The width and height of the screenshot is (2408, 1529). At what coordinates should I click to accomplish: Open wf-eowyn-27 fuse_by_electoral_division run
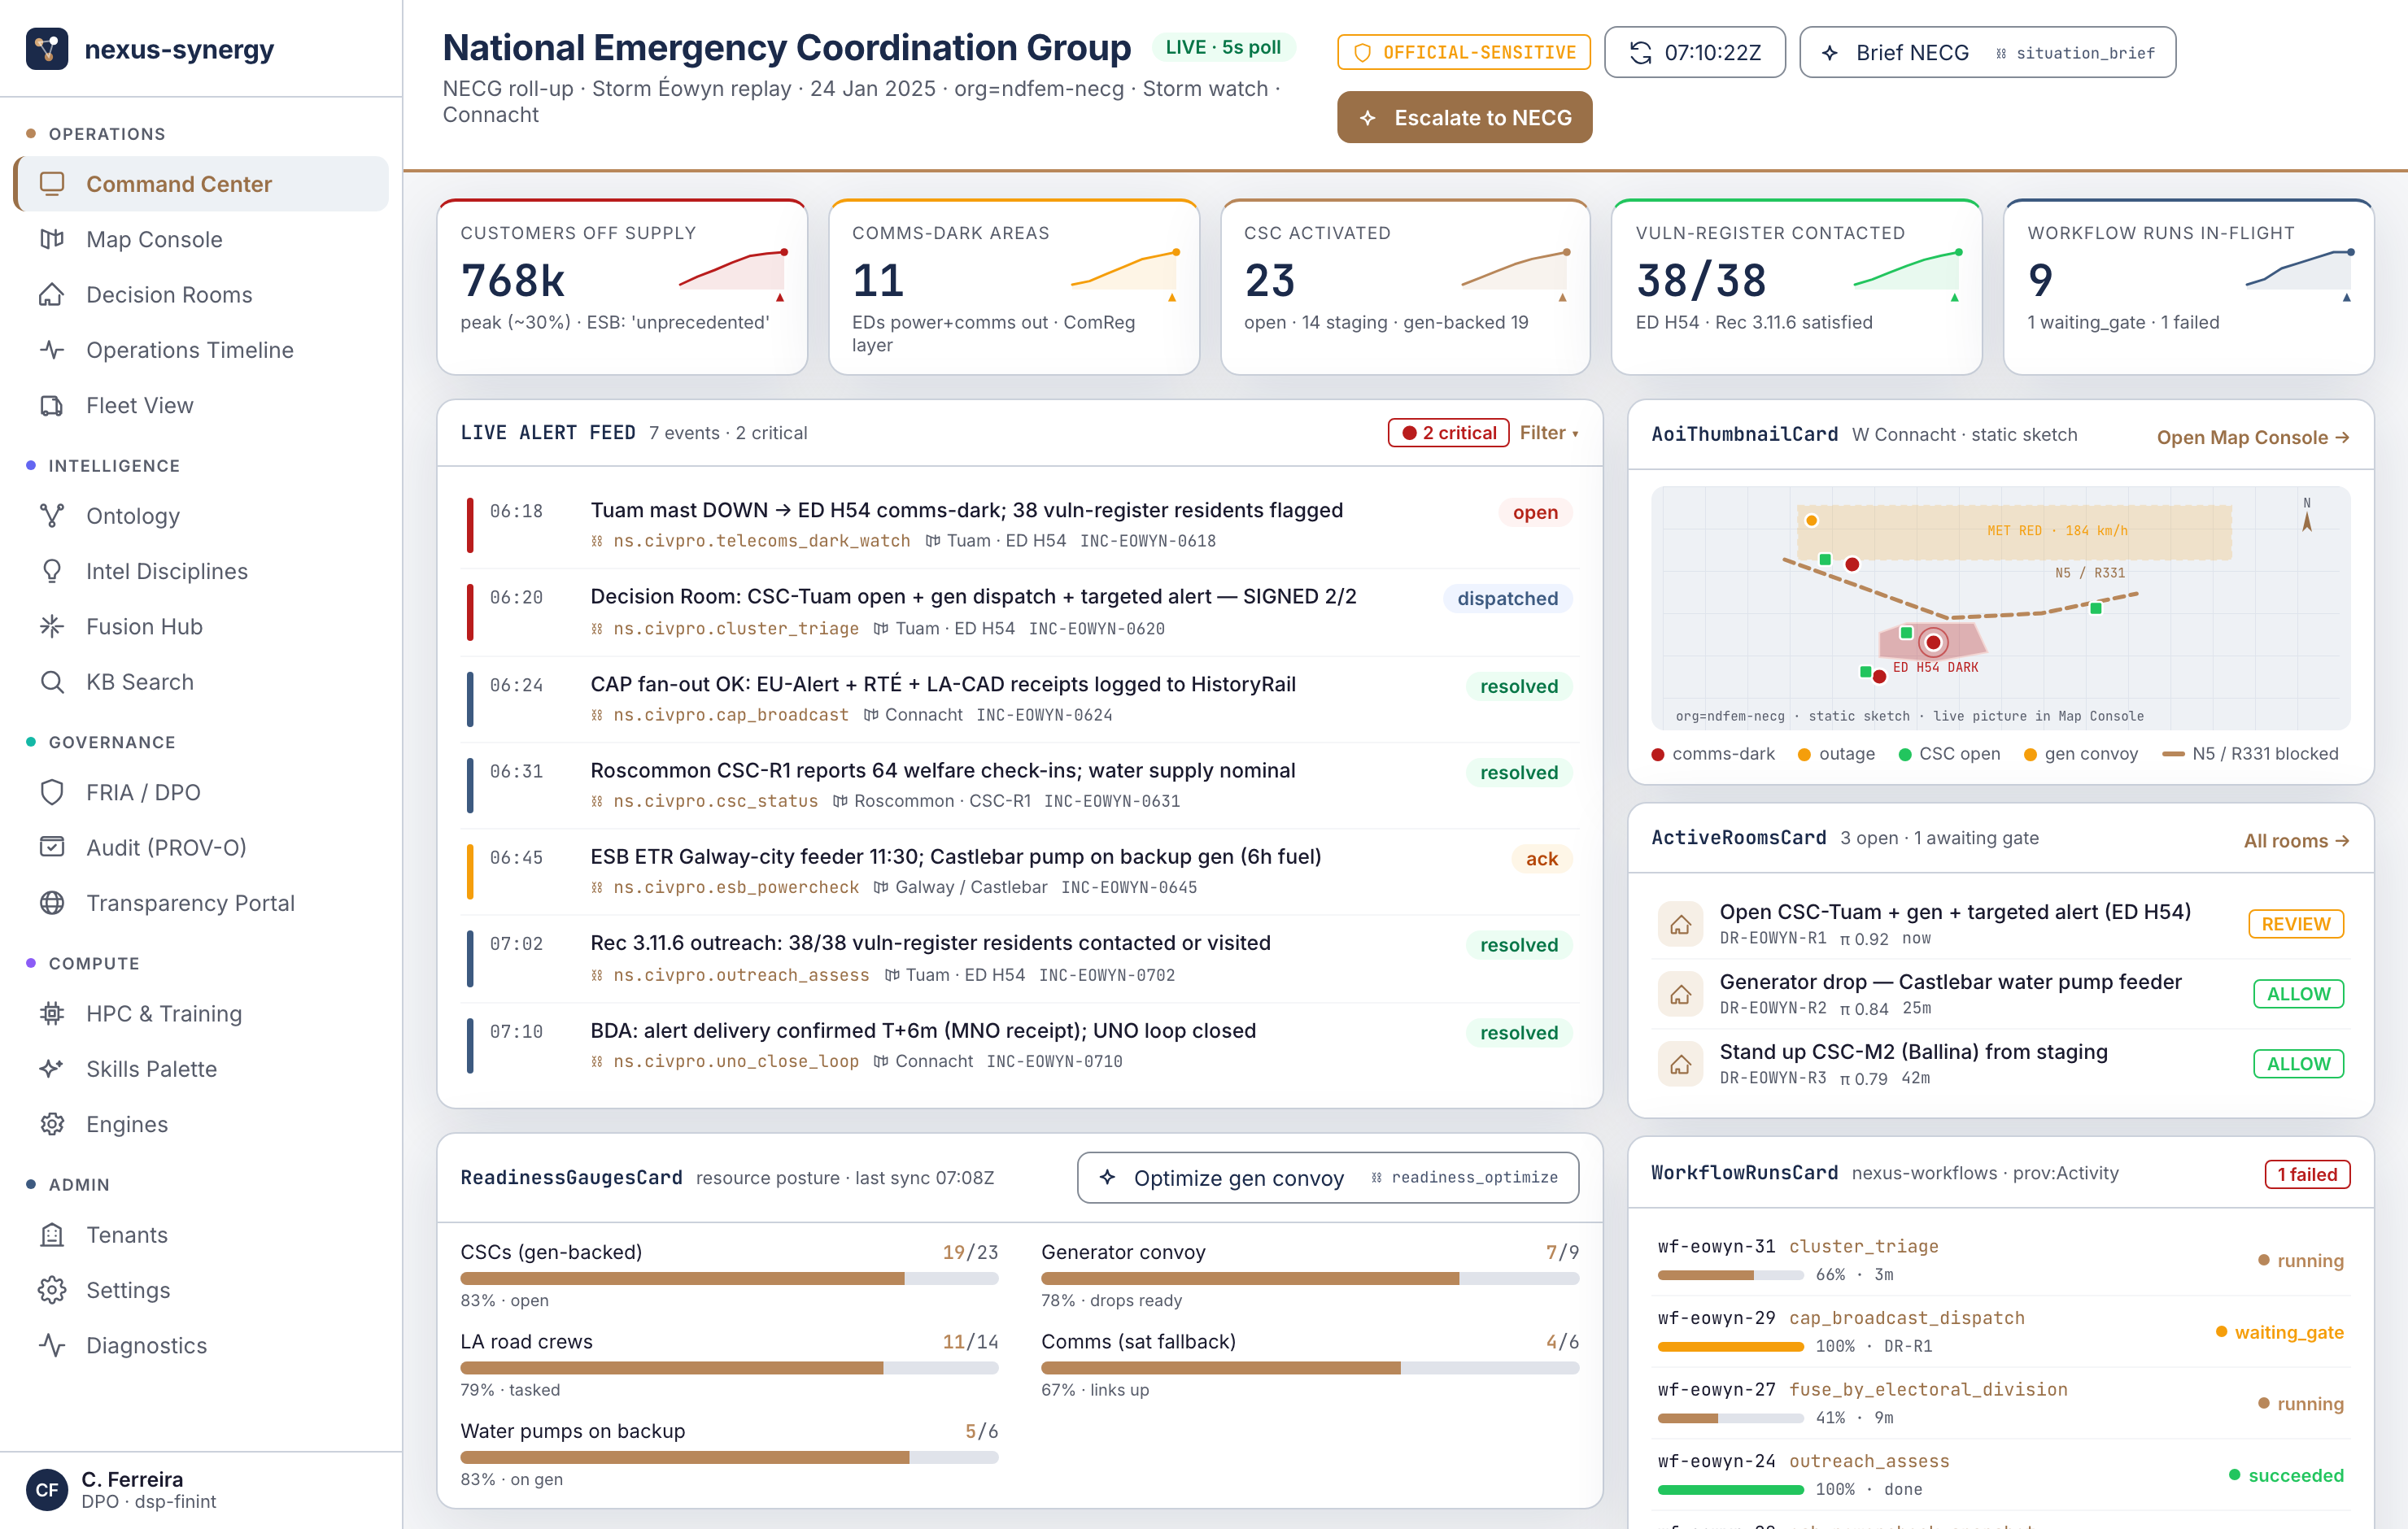[2000, 1403]
